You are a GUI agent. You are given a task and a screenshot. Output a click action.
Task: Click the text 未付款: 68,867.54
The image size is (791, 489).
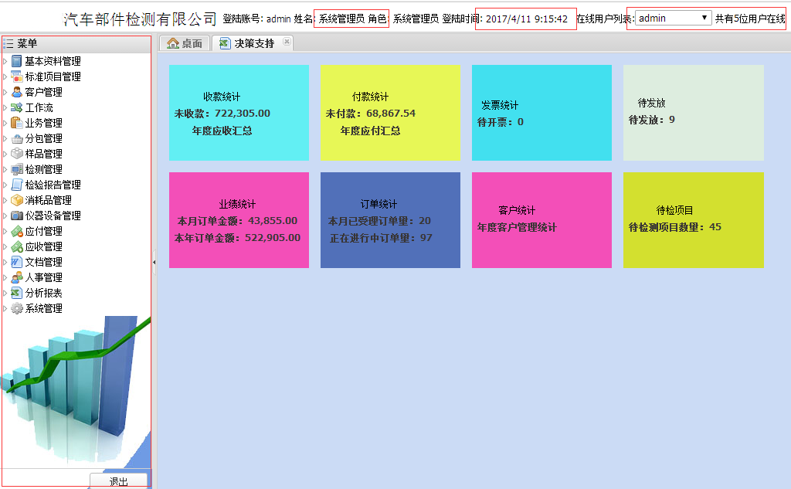tap(371, 114)
